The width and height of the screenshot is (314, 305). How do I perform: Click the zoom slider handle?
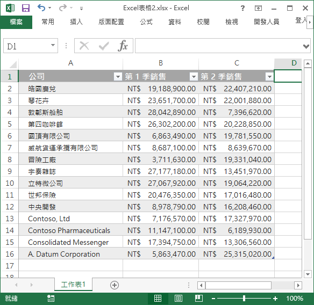click(244, 299)
